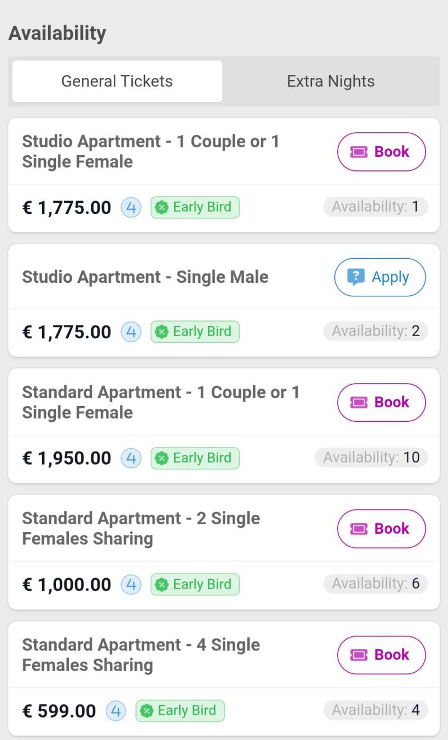448x740 pixels.
Task: Click Early Bird badge on €1,000.00 ticket
Action: (x=195, y=585)
